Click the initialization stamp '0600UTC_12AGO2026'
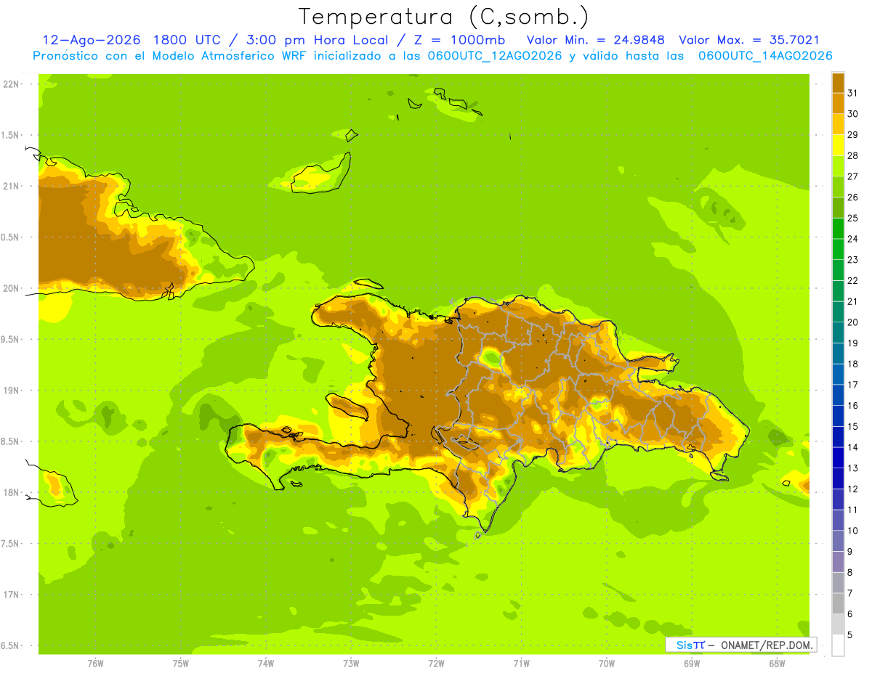The image size is (872, 673). tap(493, 56)
